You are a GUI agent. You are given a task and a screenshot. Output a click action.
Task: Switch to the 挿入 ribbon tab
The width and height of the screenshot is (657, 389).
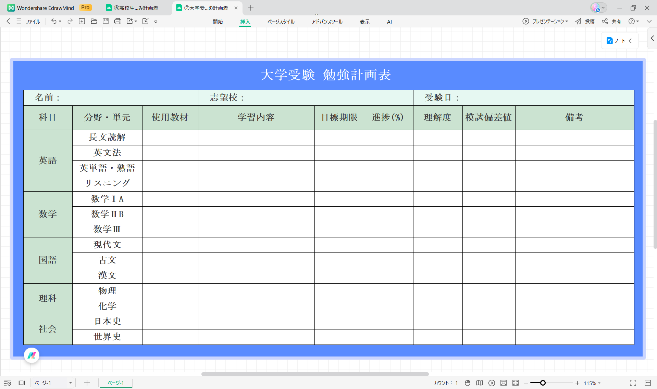pos(245,21)
